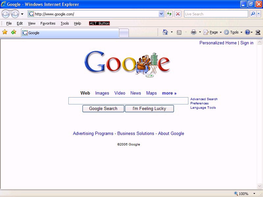Open the search provider options dropdown
263x197 pixels.
pos(259,14)
